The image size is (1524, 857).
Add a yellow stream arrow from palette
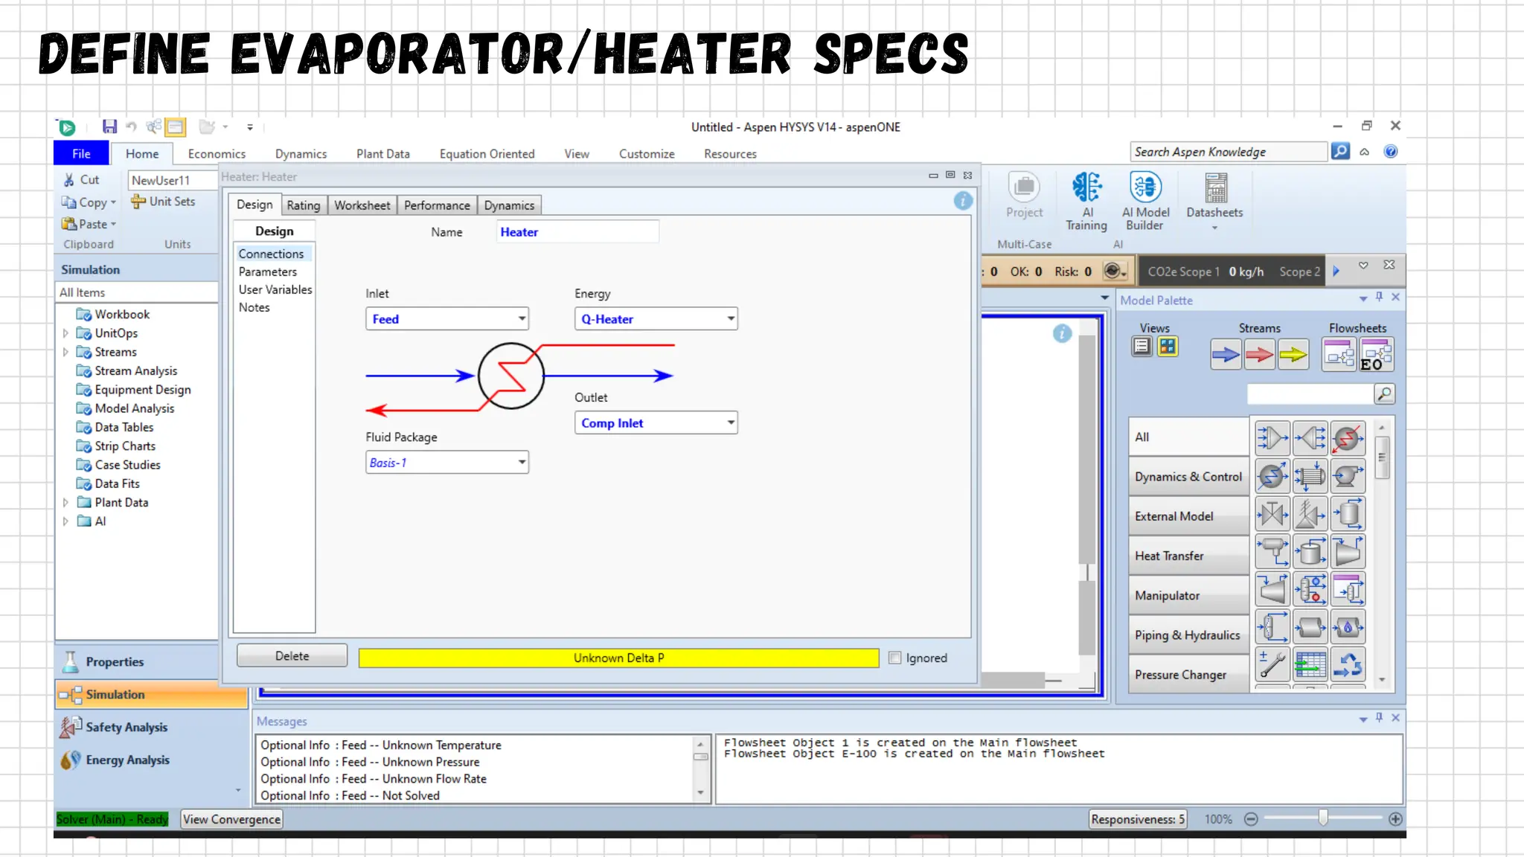point(1293,355)
